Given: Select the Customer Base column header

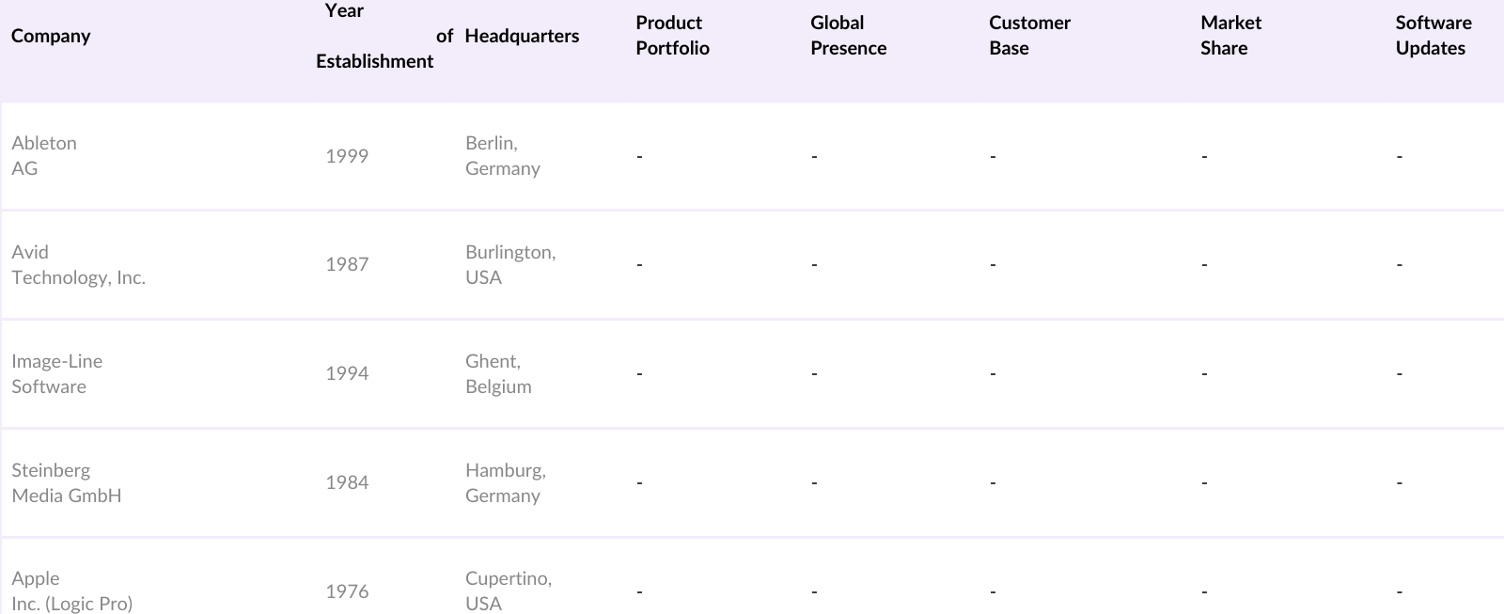Looking at the screenshot, I should click(x=1029, y=36).
